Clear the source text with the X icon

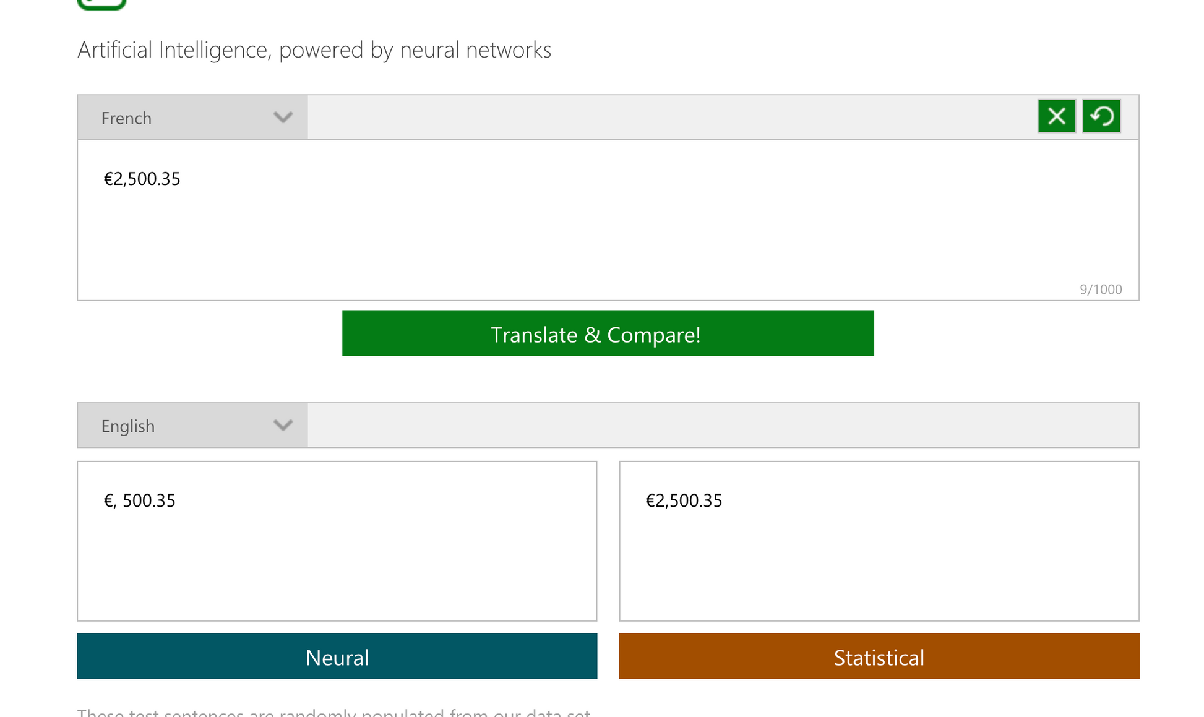pos(1056,116)
